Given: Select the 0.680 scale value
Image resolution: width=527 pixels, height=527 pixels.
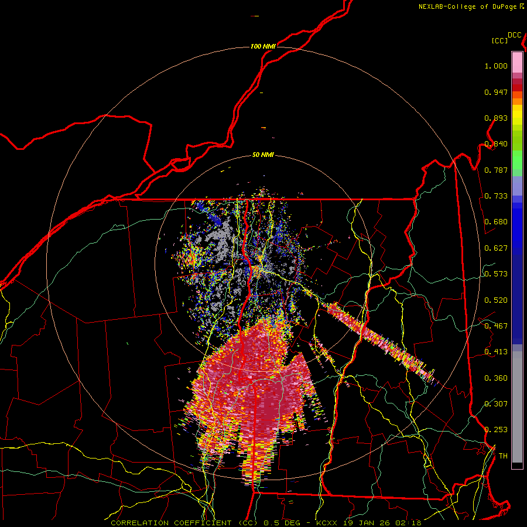Looking at the screenshot, I should coord(496,222).
